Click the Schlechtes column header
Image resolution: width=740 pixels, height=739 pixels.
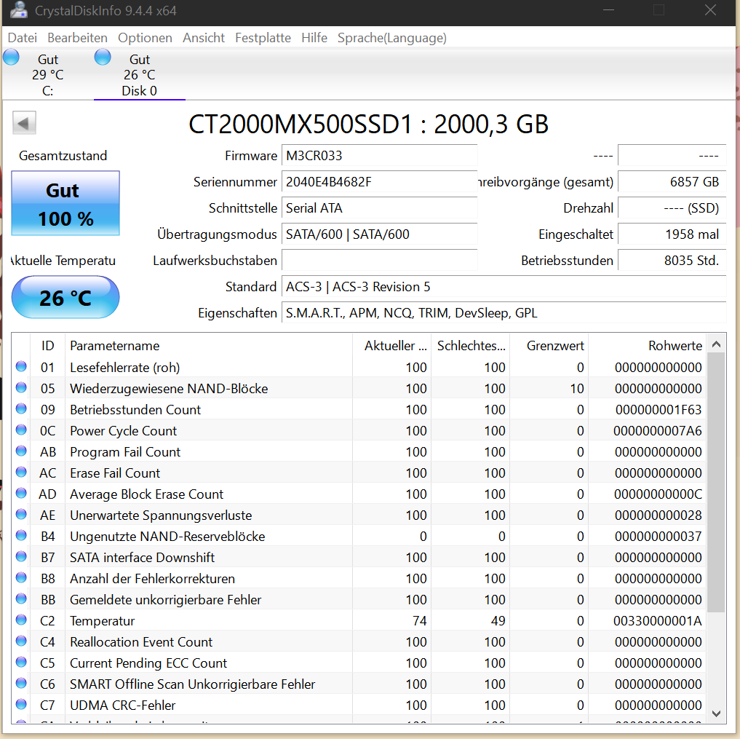pyautogui.click(x=471, y=346)
